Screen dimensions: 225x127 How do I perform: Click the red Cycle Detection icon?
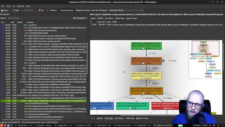(59, 10)
